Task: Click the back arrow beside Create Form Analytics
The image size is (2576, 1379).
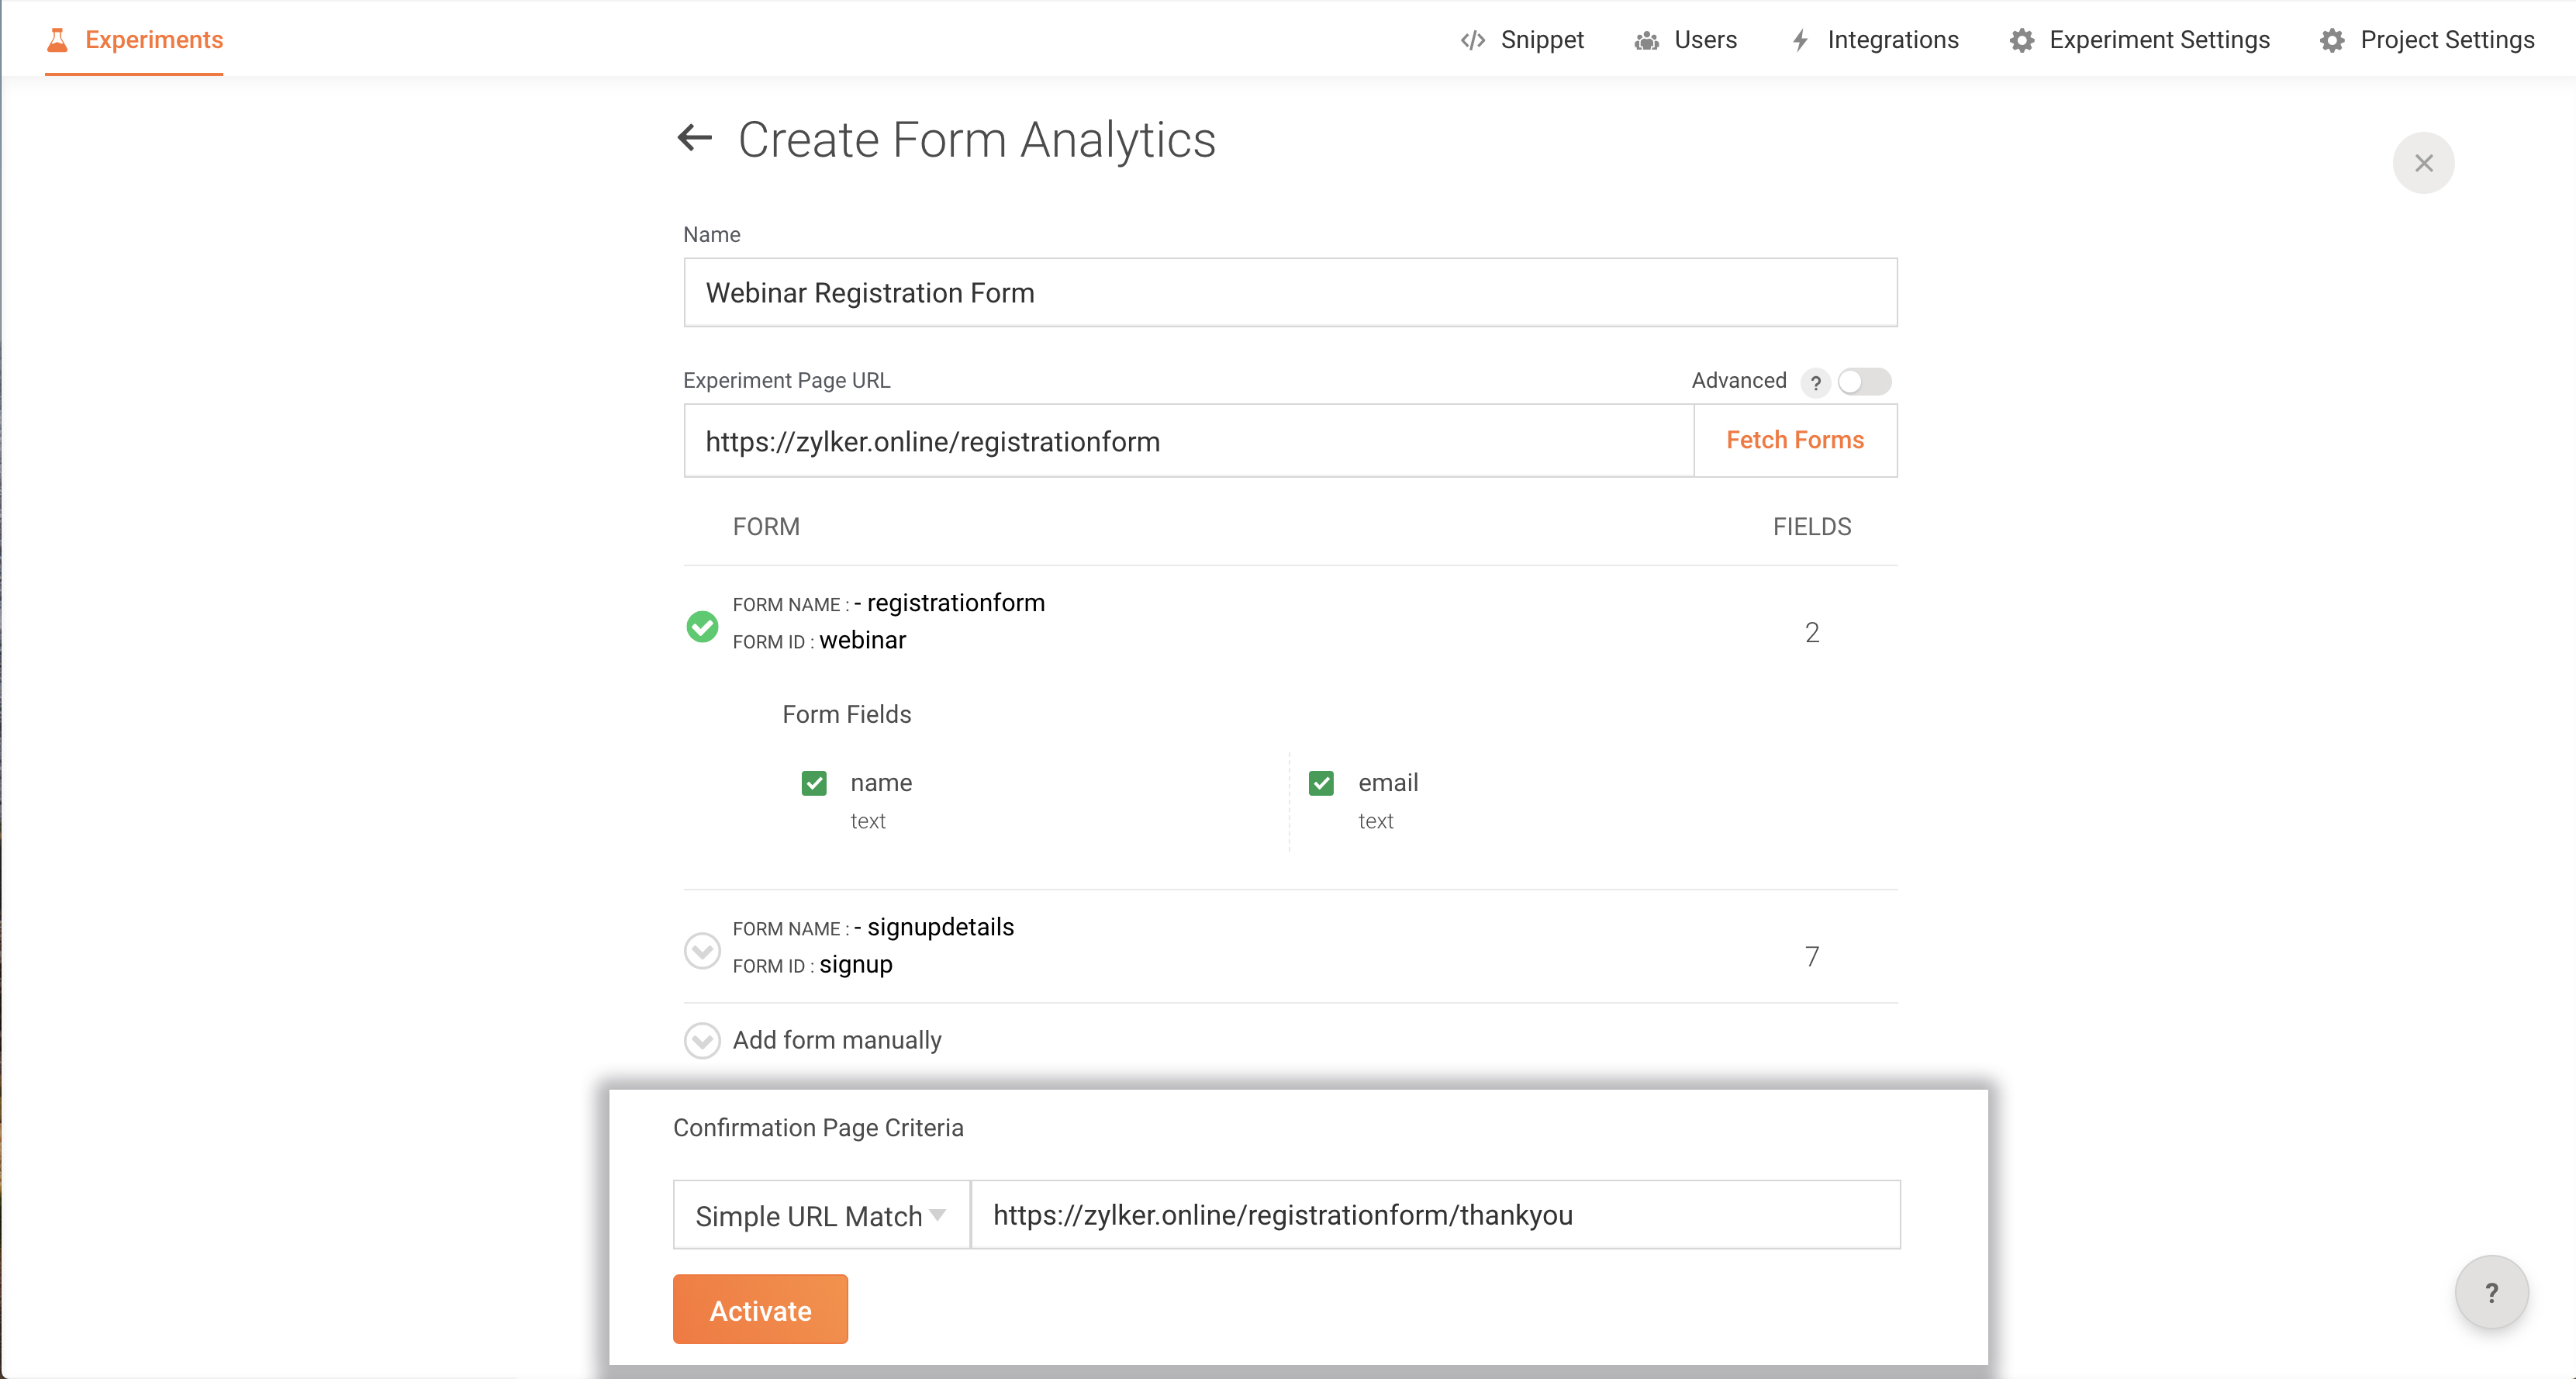Action: click(x=694, y=138)
